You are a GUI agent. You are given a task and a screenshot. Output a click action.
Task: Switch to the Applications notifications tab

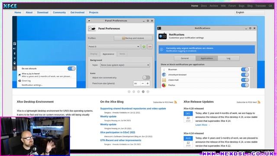coord(207,58)
